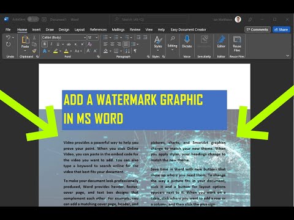This screenshot has width=294, height=220.
Task: Toggle Italic formatting
Action: pyautogui.click(x=51, y=44)
